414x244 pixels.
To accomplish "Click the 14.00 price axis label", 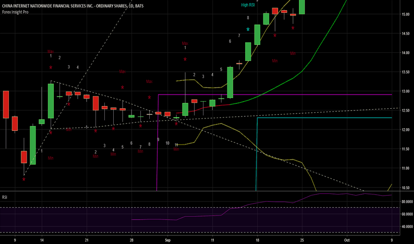I will [406, 53].
